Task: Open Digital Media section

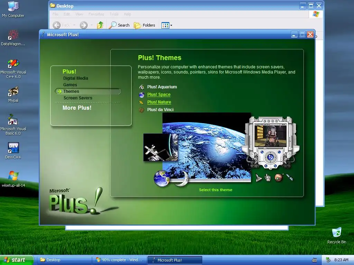Action: click(x=76, y=78)
